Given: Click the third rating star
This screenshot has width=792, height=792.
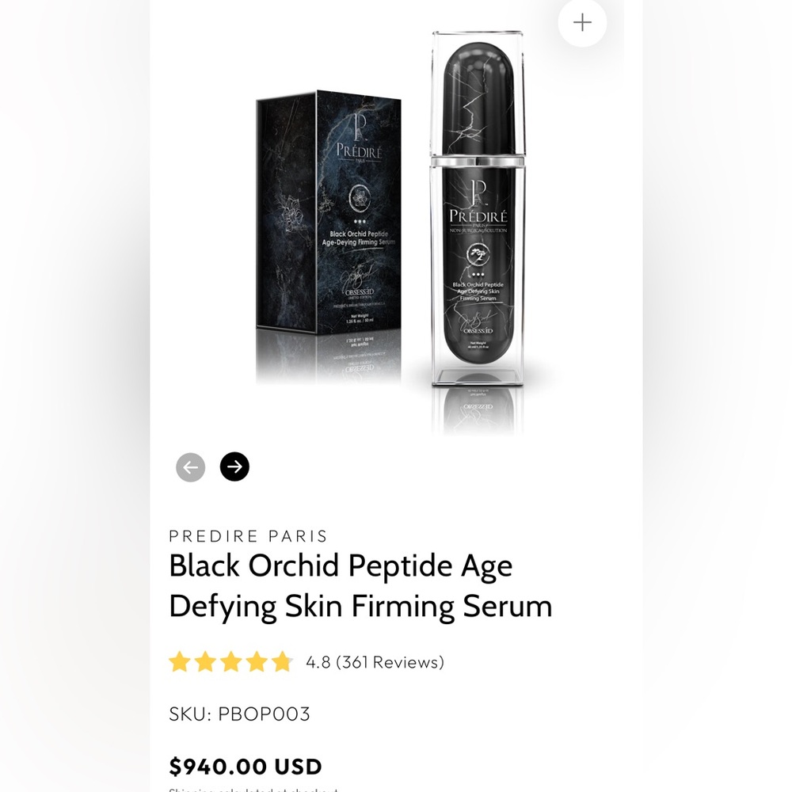Looking at the screenshot, I should tap(231, 661).
